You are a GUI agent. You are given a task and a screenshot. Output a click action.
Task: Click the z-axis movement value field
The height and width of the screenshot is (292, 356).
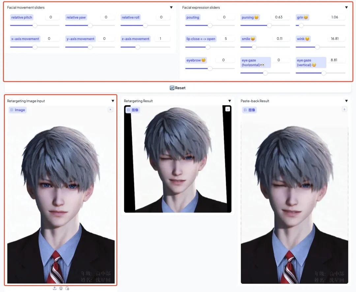(x=162, y=39)
